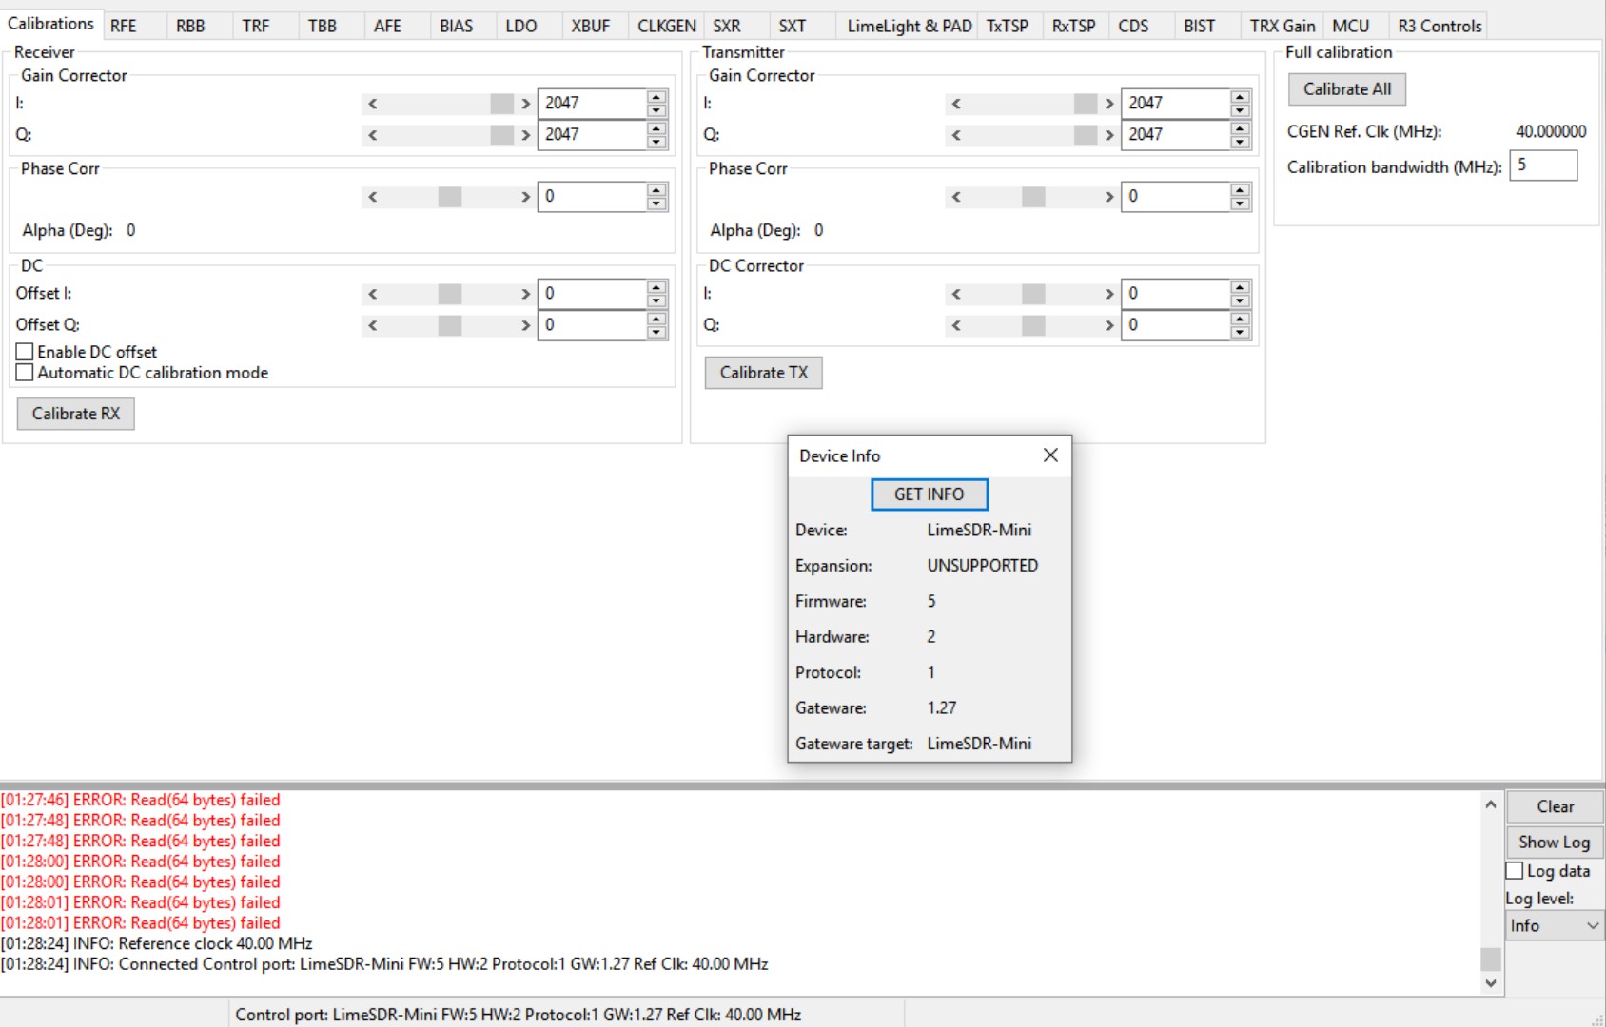Decrement Transmitter Phase Corr spinner down
This screenshot has width=1606, height=1027.
pyautogui.click(x=1240, y=203)
